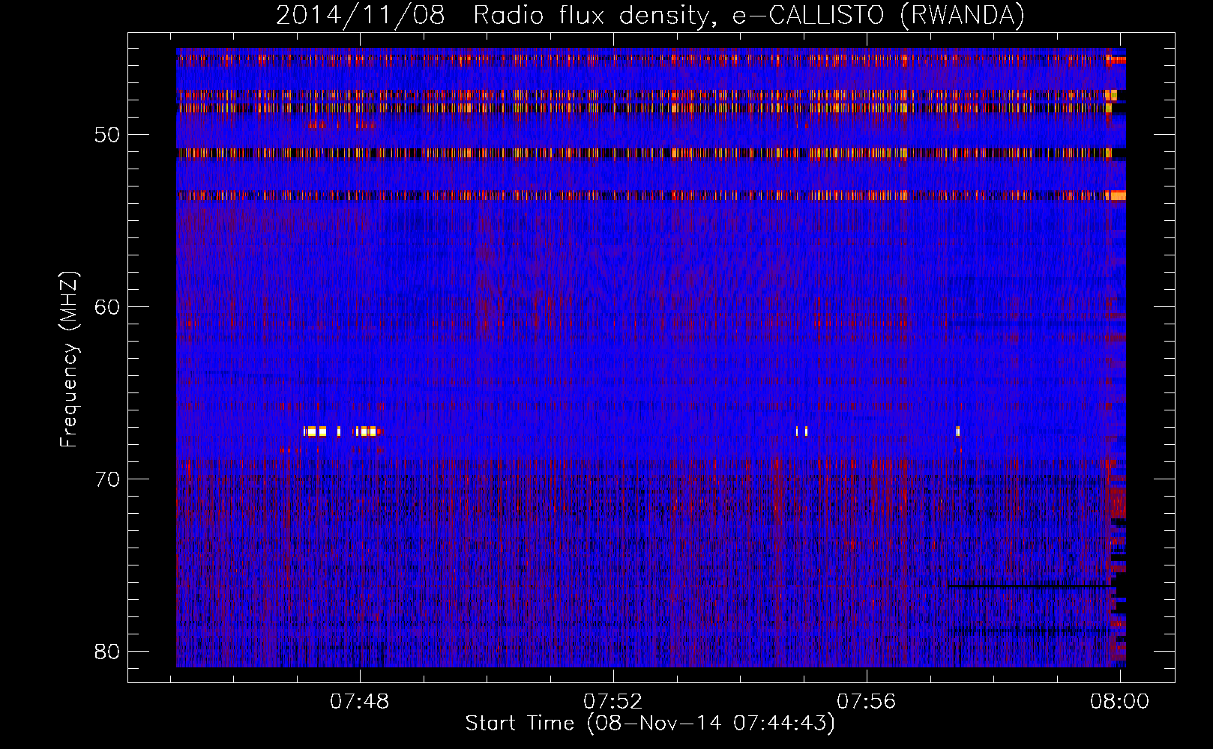
Task: Click the 60 MHz frequency tick label
Action: (107, 307)
